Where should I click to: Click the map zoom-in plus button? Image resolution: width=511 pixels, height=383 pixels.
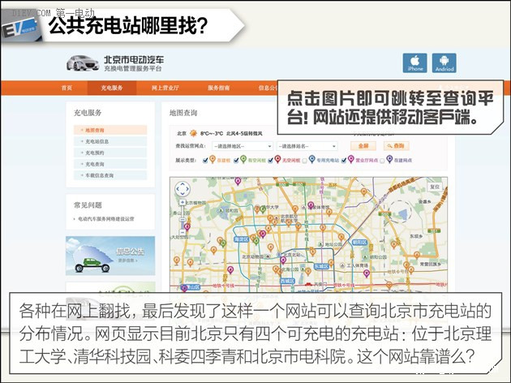[182, 202]
